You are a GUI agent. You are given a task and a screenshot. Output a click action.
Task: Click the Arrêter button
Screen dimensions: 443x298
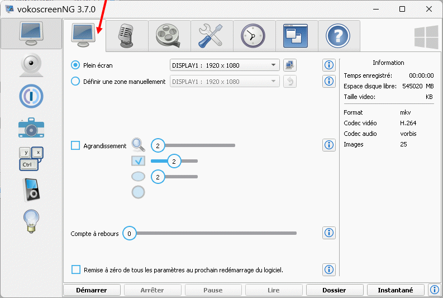point(153,290)
